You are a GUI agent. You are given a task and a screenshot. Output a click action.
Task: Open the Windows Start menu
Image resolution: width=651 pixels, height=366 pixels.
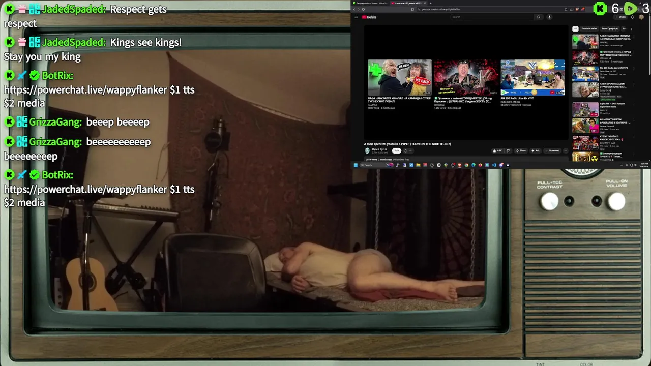356,165
